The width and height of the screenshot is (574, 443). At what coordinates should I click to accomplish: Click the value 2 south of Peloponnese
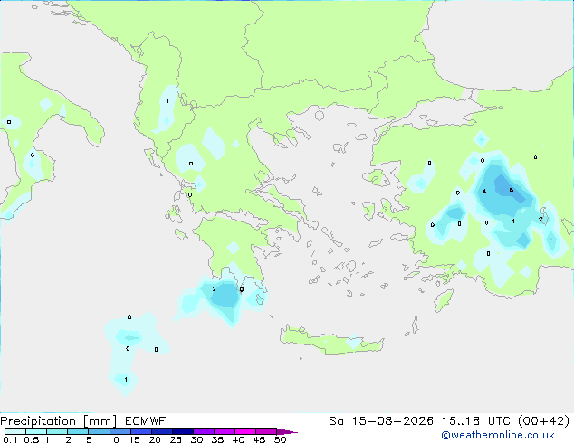(215, 289)
